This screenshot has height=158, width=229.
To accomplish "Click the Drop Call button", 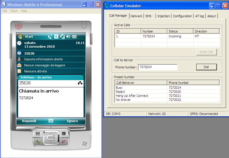I will click(x=206, y=52).
